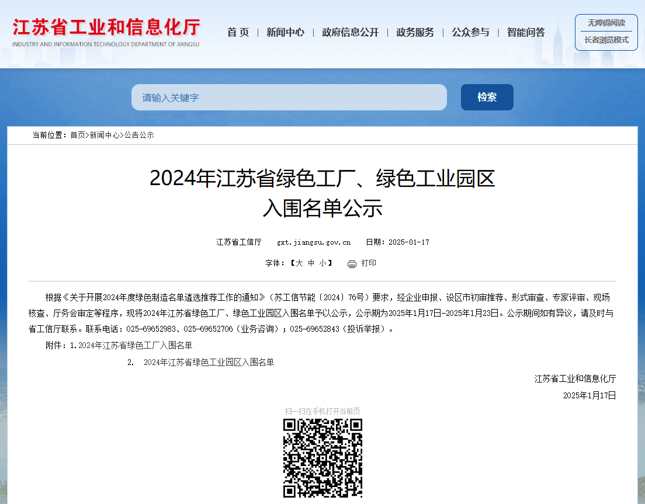Screen dimensions: 645x504
Task: Select 公众参与 in navigation
Action: (x=470, y=33)
